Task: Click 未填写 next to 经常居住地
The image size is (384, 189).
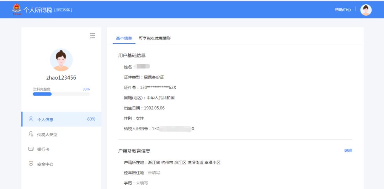Action: [154, 173]
